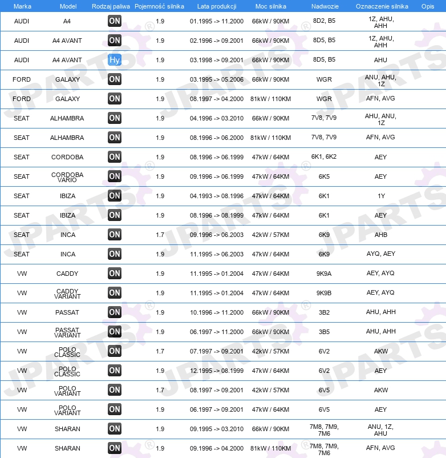
Task: Click engine codes AHU, ANU, 1Z
Action: click(x=380, y=119)
